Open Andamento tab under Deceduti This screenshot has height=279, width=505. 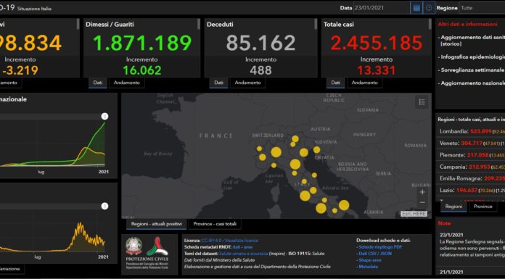tap(247, 83)
